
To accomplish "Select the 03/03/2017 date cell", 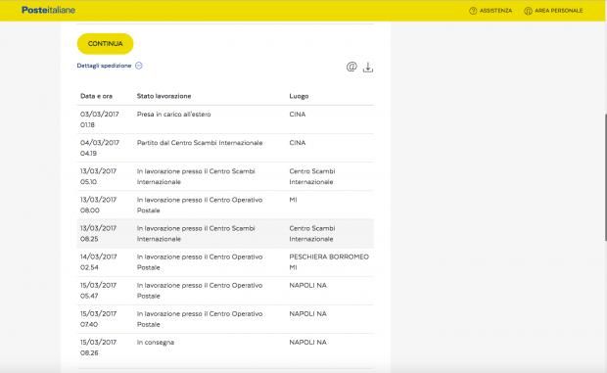I will (100, 119).
